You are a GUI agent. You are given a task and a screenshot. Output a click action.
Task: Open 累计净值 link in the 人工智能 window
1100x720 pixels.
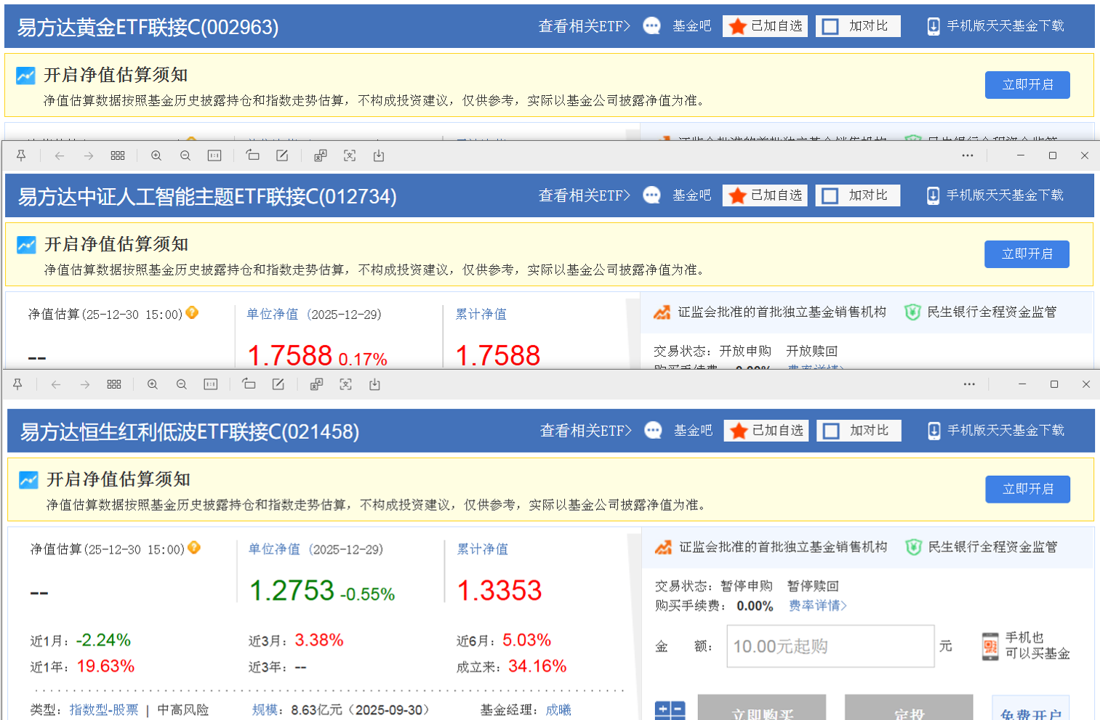pyautogui.click(x=481, y=314)
